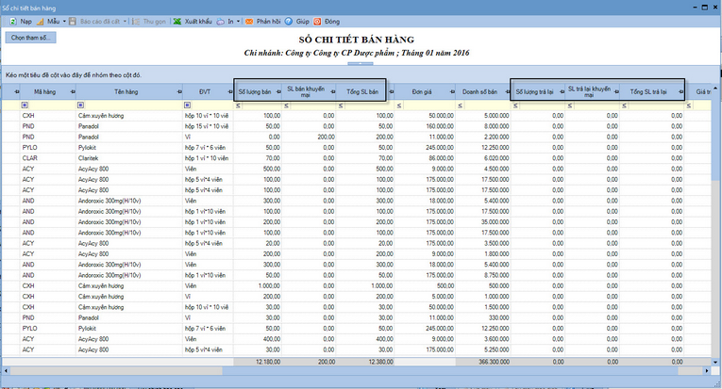
Task: Click the Xuất khẩu toolbar label
Action: pos(198,22)
